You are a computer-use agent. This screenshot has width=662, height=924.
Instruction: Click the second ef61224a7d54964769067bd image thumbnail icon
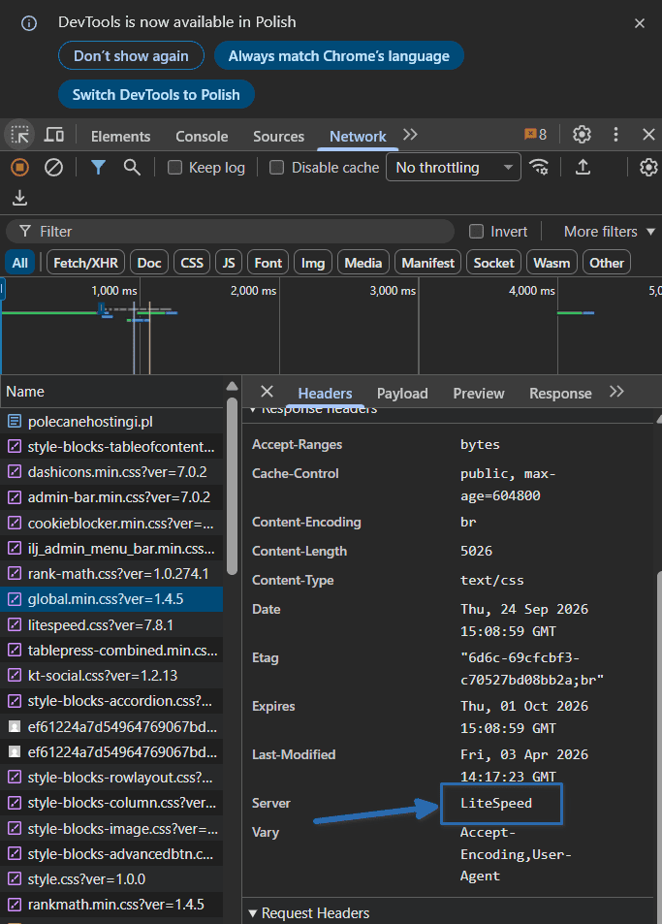click(15, 752)
